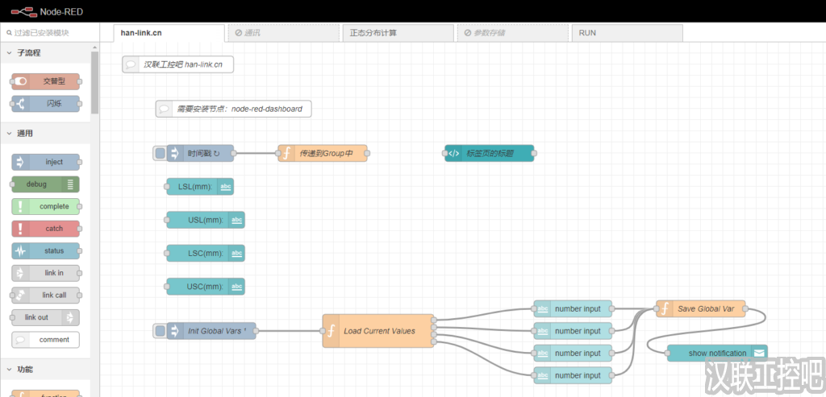
Task: Select the LSC(mm): text node
Action: pyautogui.click(x=206, y=253)
